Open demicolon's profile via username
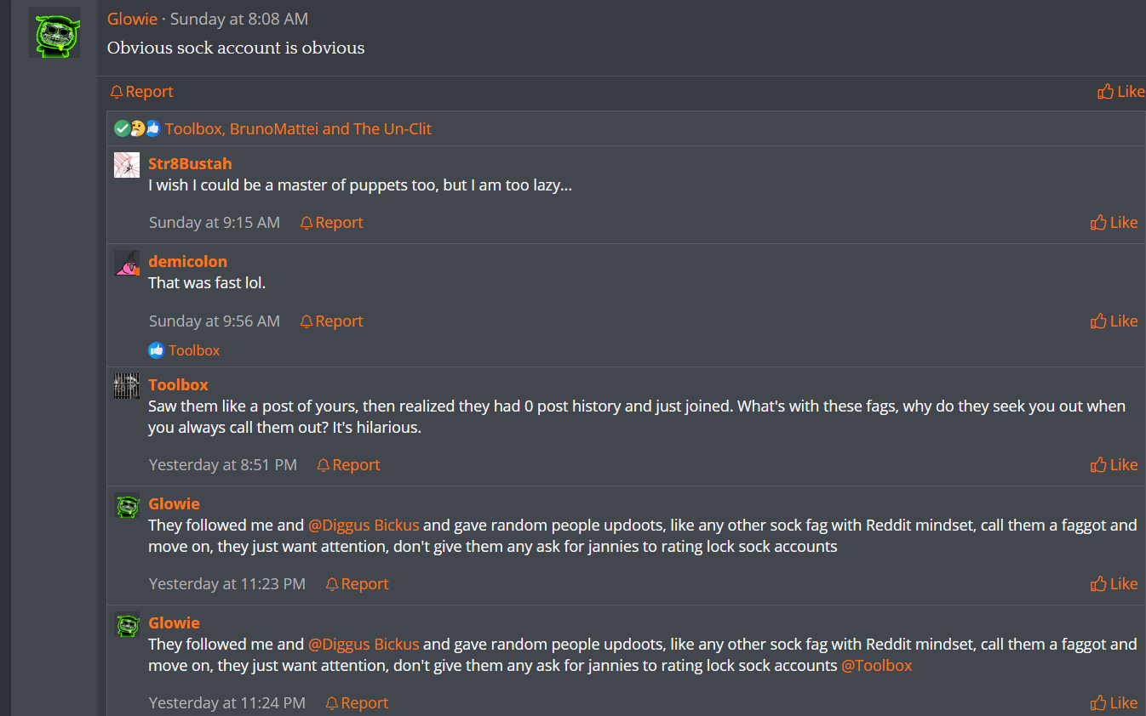The height and width of the screenshot is (716, 1146). (187, 262)
